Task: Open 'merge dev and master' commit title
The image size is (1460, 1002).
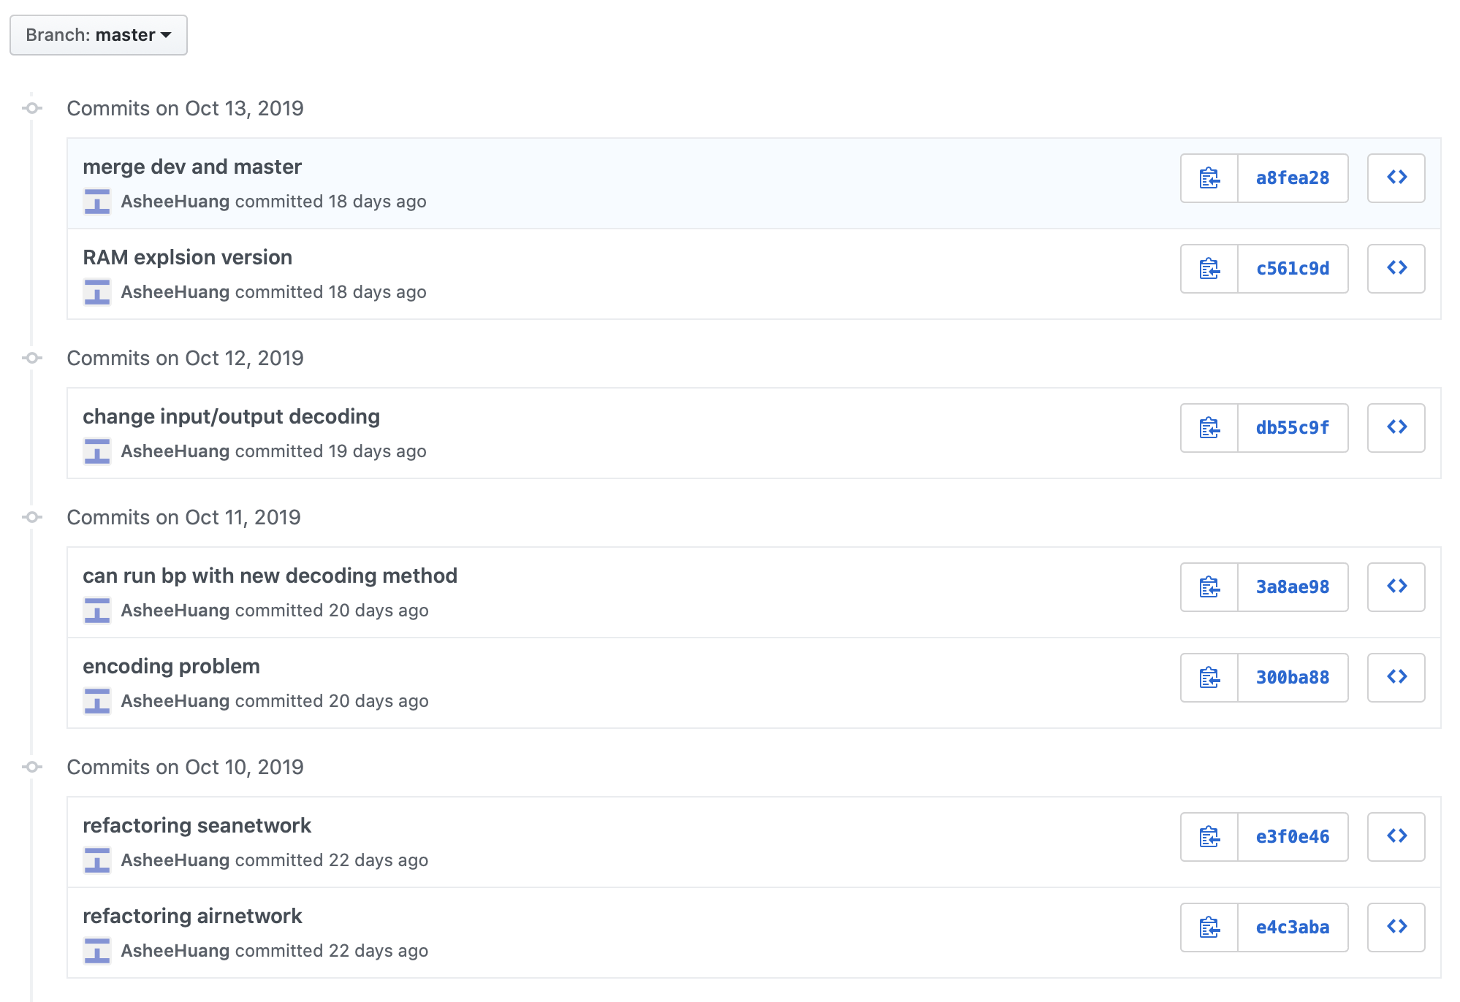Action: click(192, 167)
